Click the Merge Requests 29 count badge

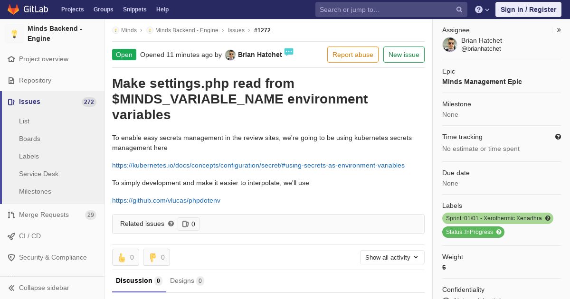91,215
